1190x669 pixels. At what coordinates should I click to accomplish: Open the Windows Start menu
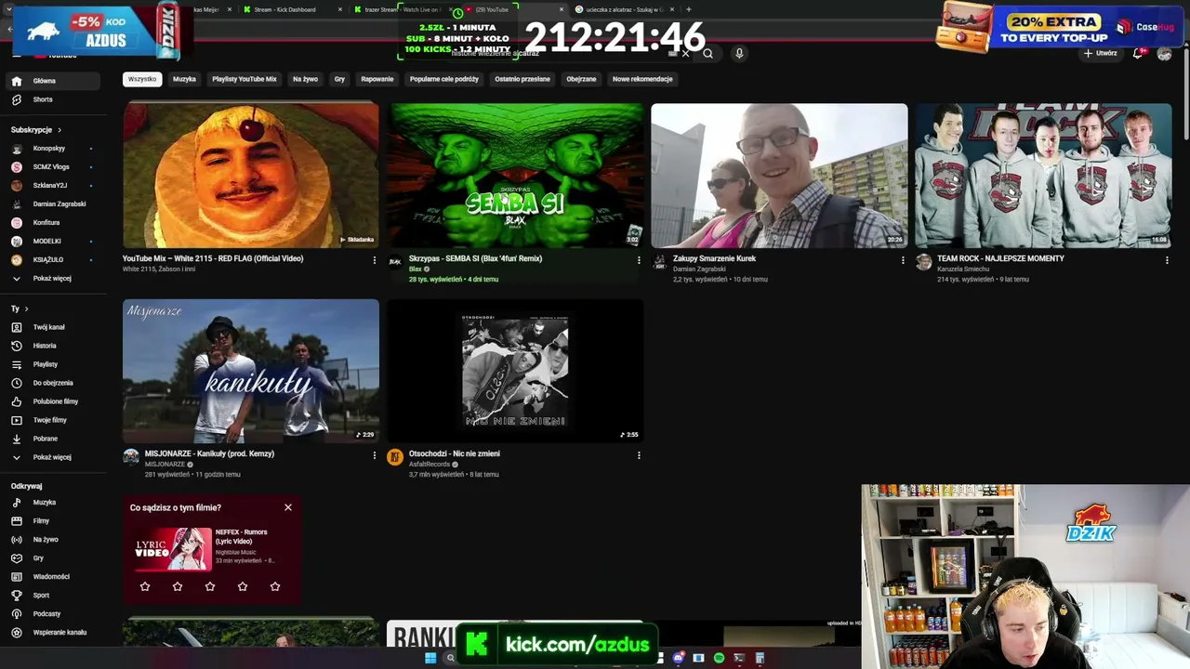(430, 658)
